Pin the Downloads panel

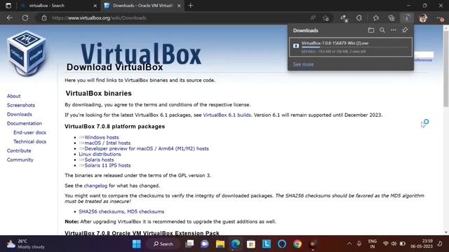click(405, 30)
